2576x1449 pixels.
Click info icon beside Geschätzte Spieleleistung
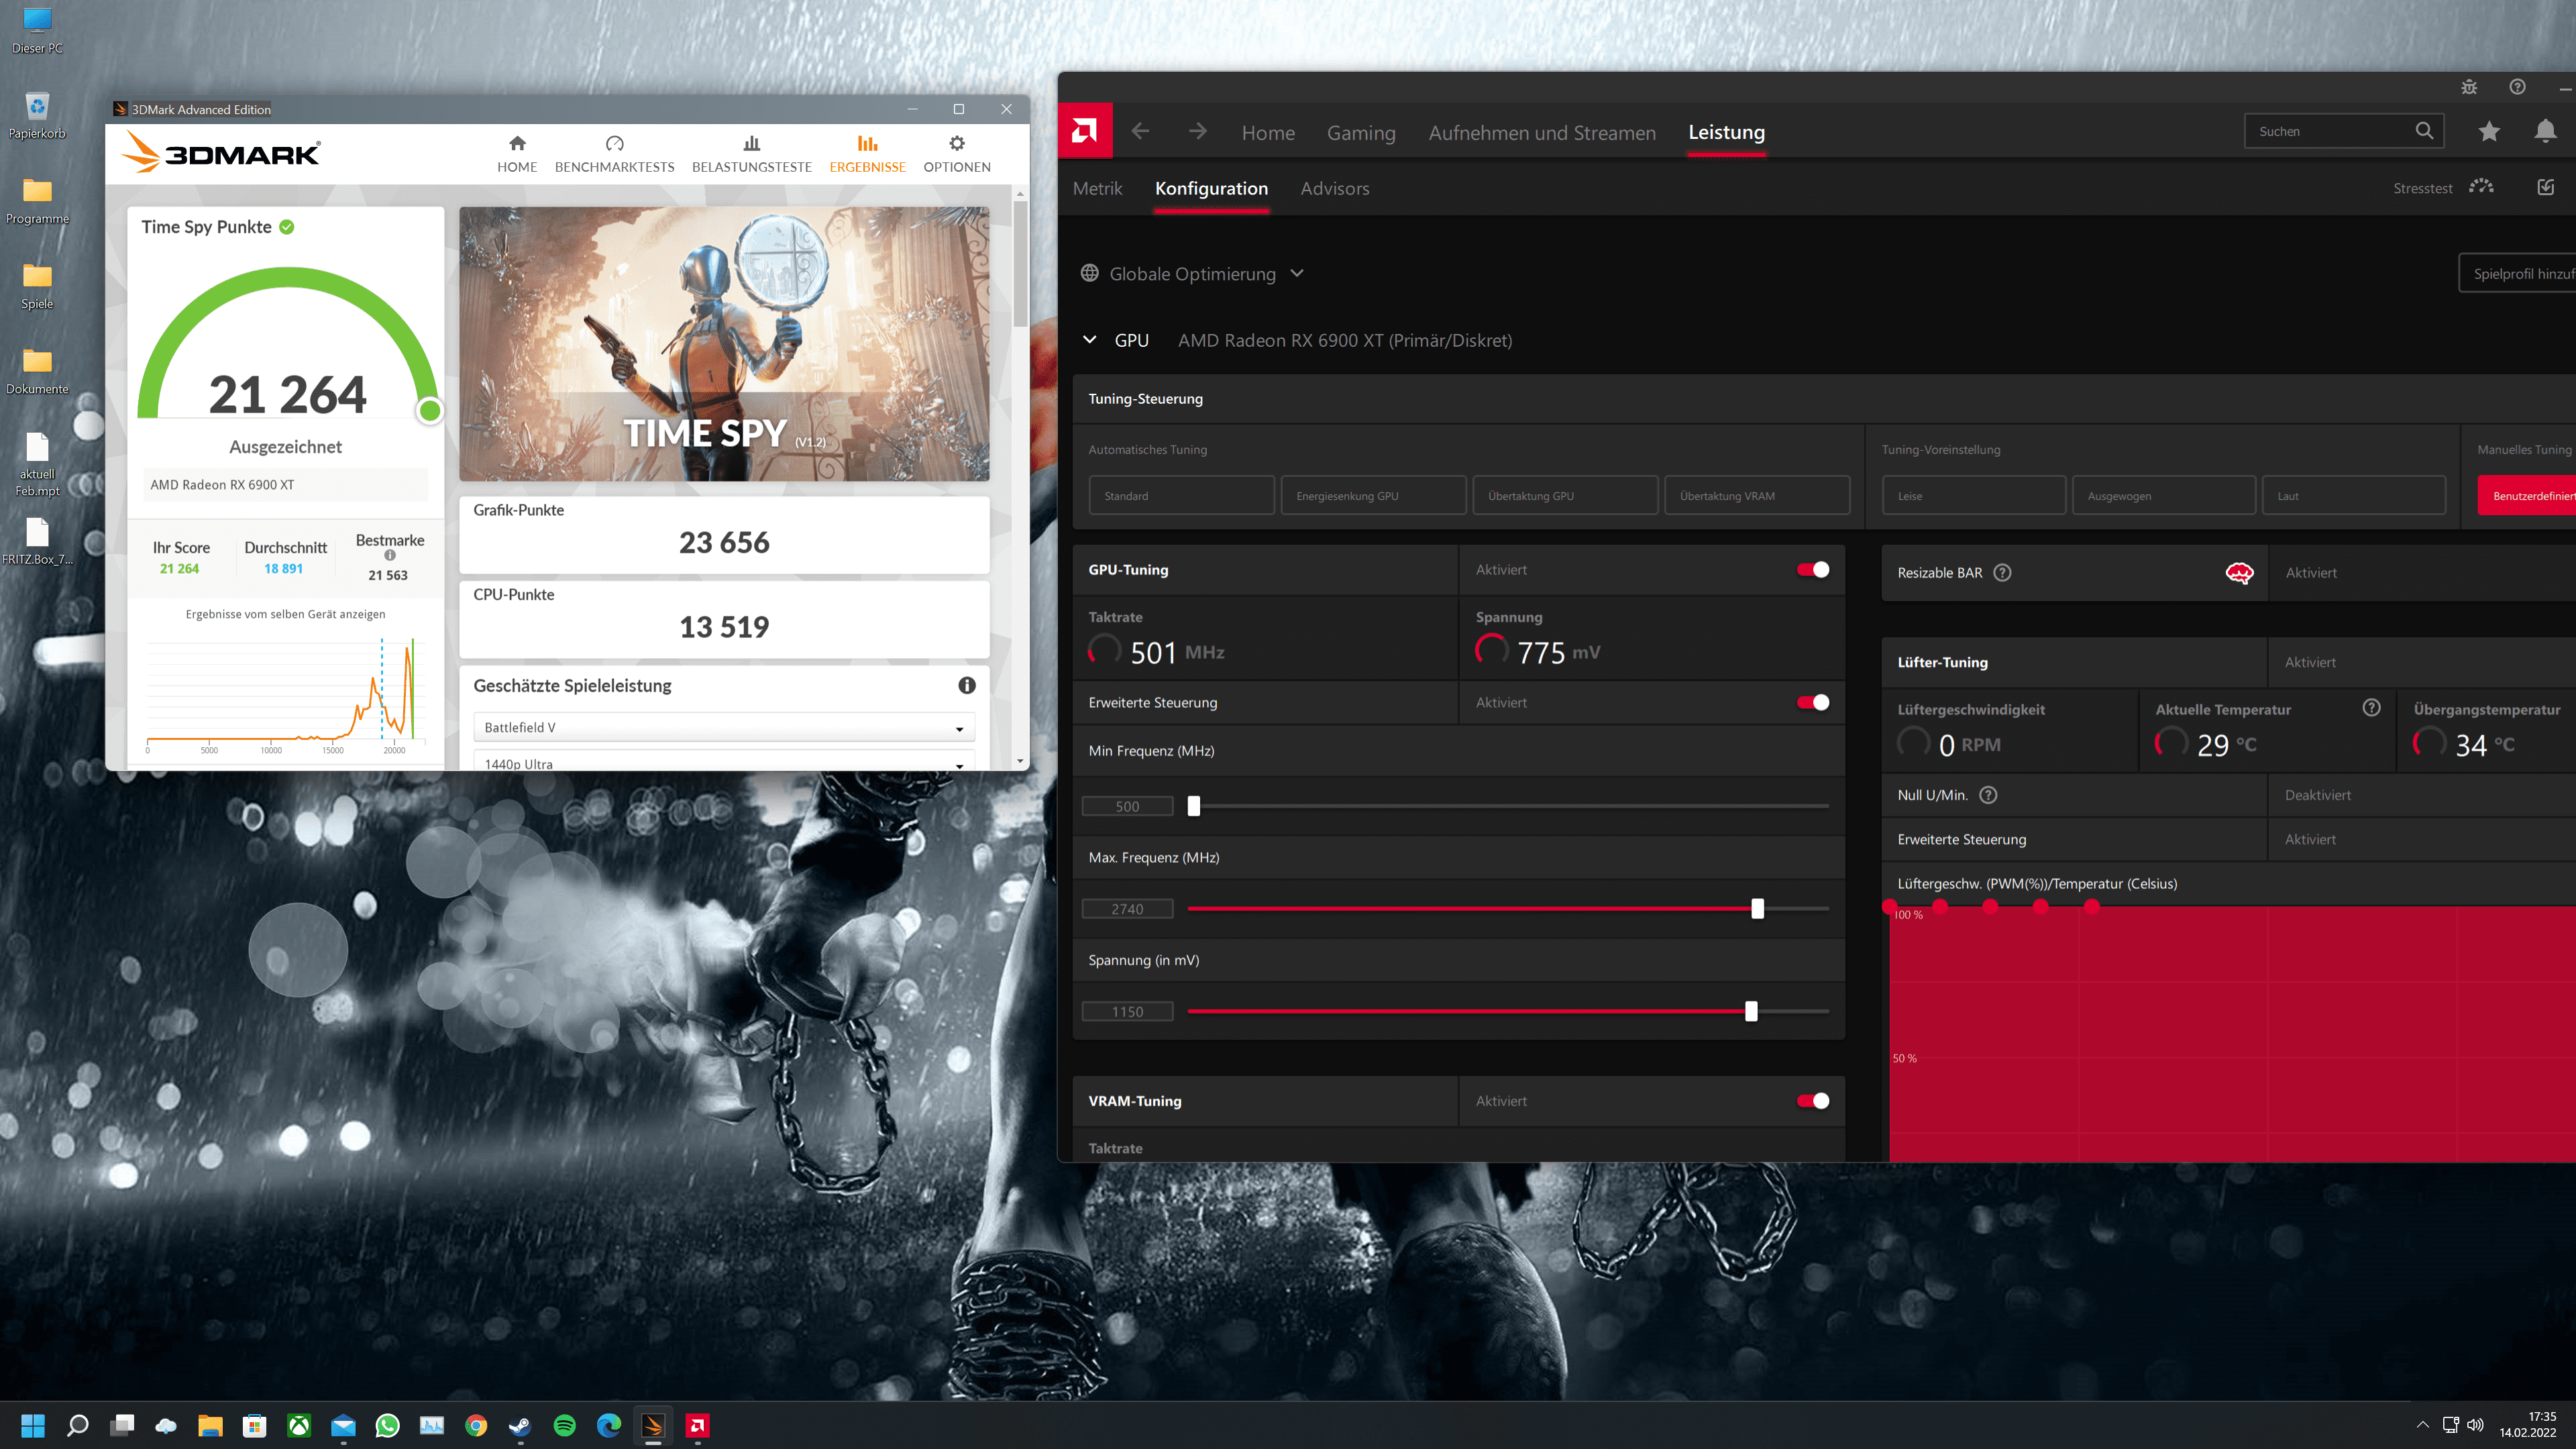point(966,685)
